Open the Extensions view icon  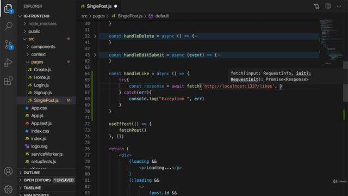[x=9, y=81]
